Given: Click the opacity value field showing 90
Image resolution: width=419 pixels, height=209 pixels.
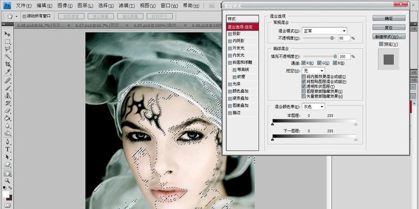Looking at the screenshot, I should [344, 38].
